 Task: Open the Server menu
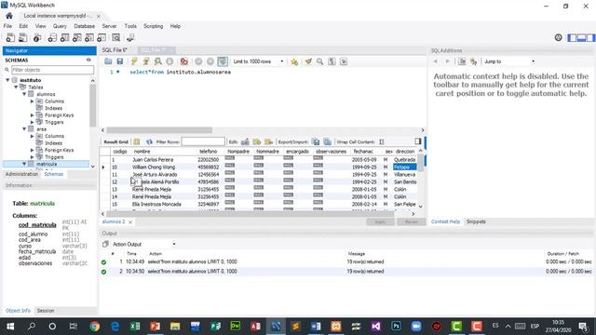click(109, 26)
